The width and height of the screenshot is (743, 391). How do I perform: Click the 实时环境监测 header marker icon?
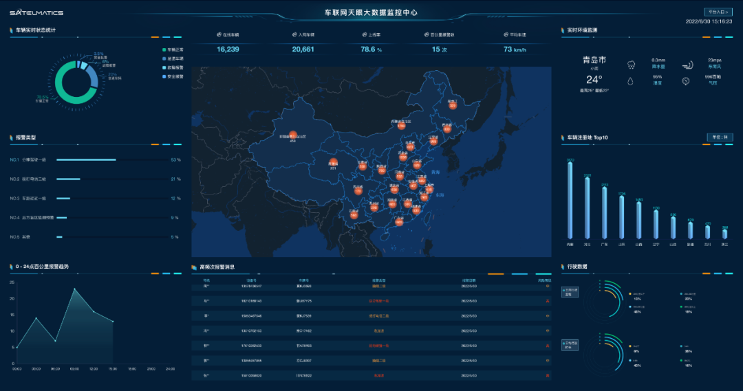563,30
